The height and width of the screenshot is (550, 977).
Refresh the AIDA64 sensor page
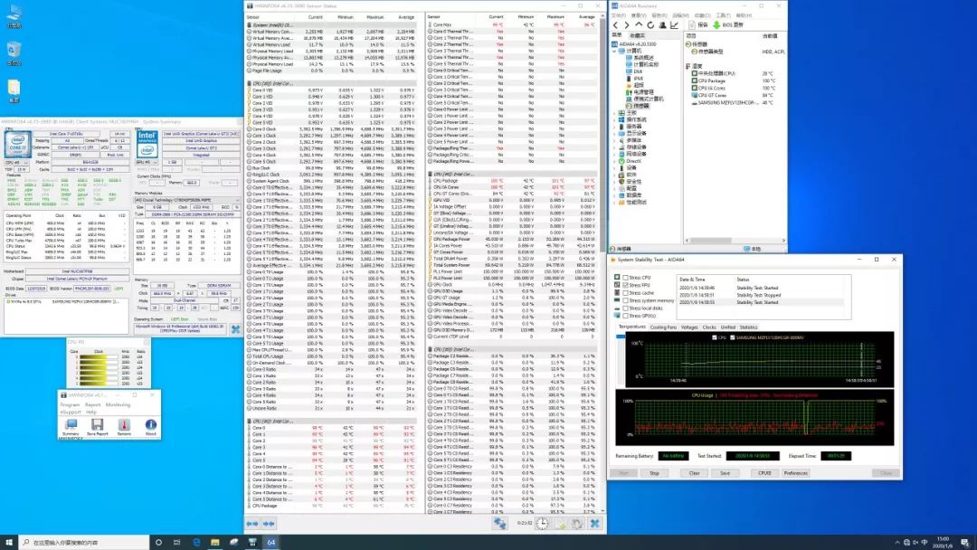pyautogui.click(x=650, y=25)
